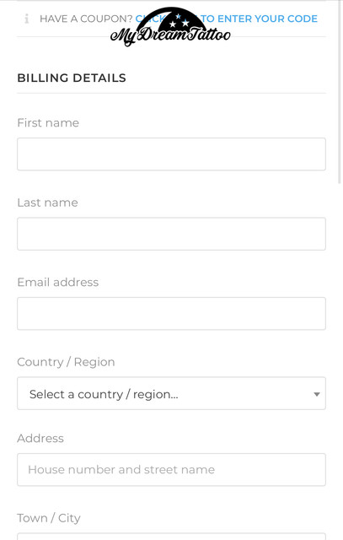The height and width of the screenshot is (540, 343).
Task: Click into the Email address field
Action: click(x=171, y=313)
